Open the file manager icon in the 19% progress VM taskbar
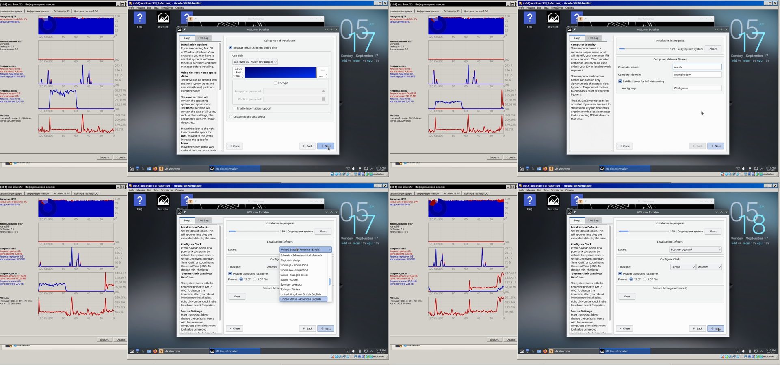Image resolution: width=780 pixels, height=365 pixels. pyautogui.click(x=539, y=351)
